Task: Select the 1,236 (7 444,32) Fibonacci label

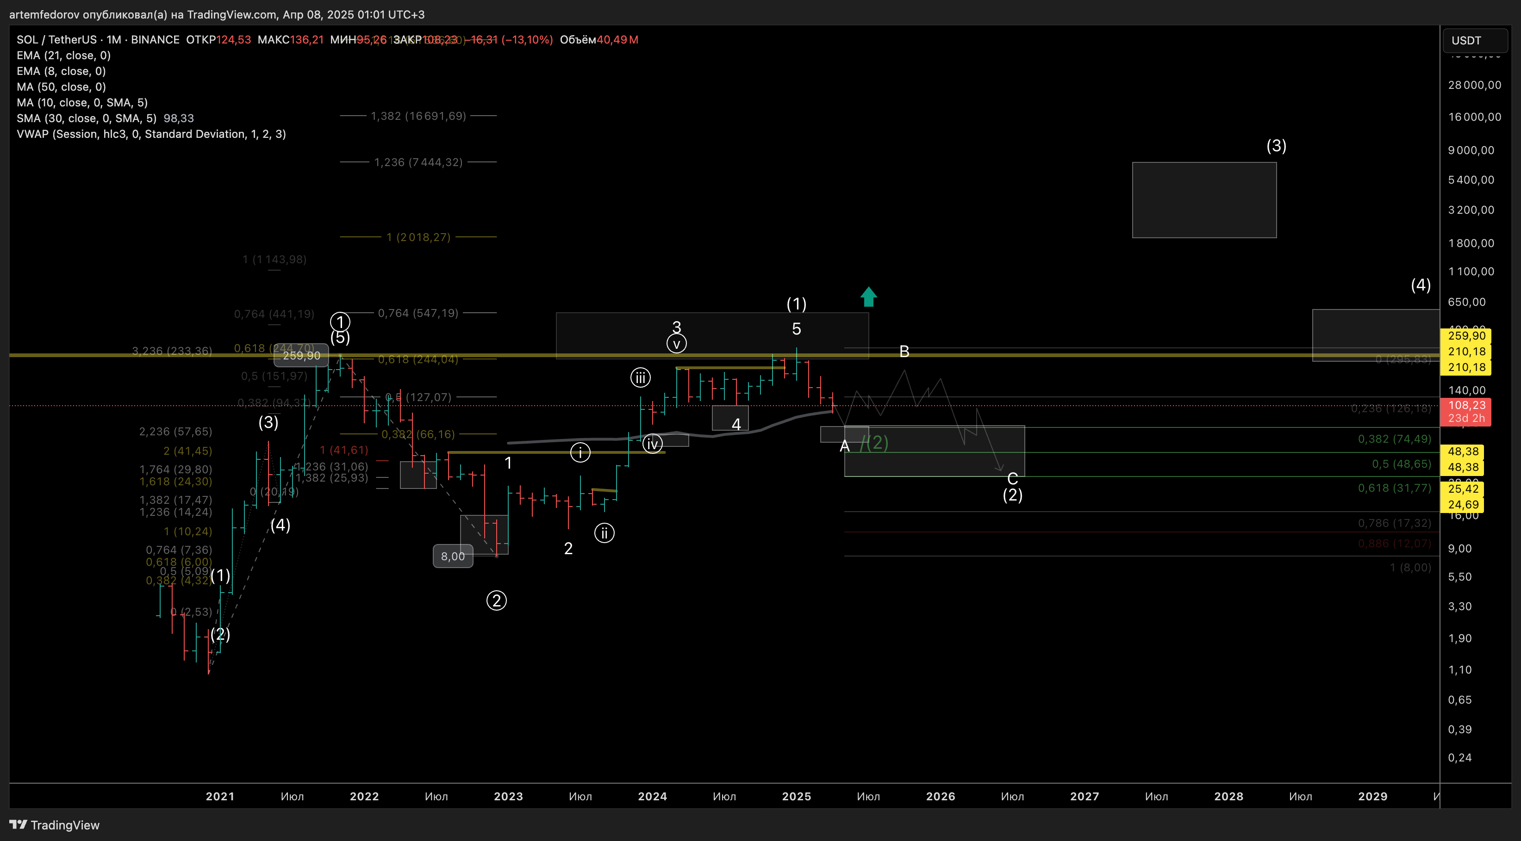Action: click(x=418, y=162)
